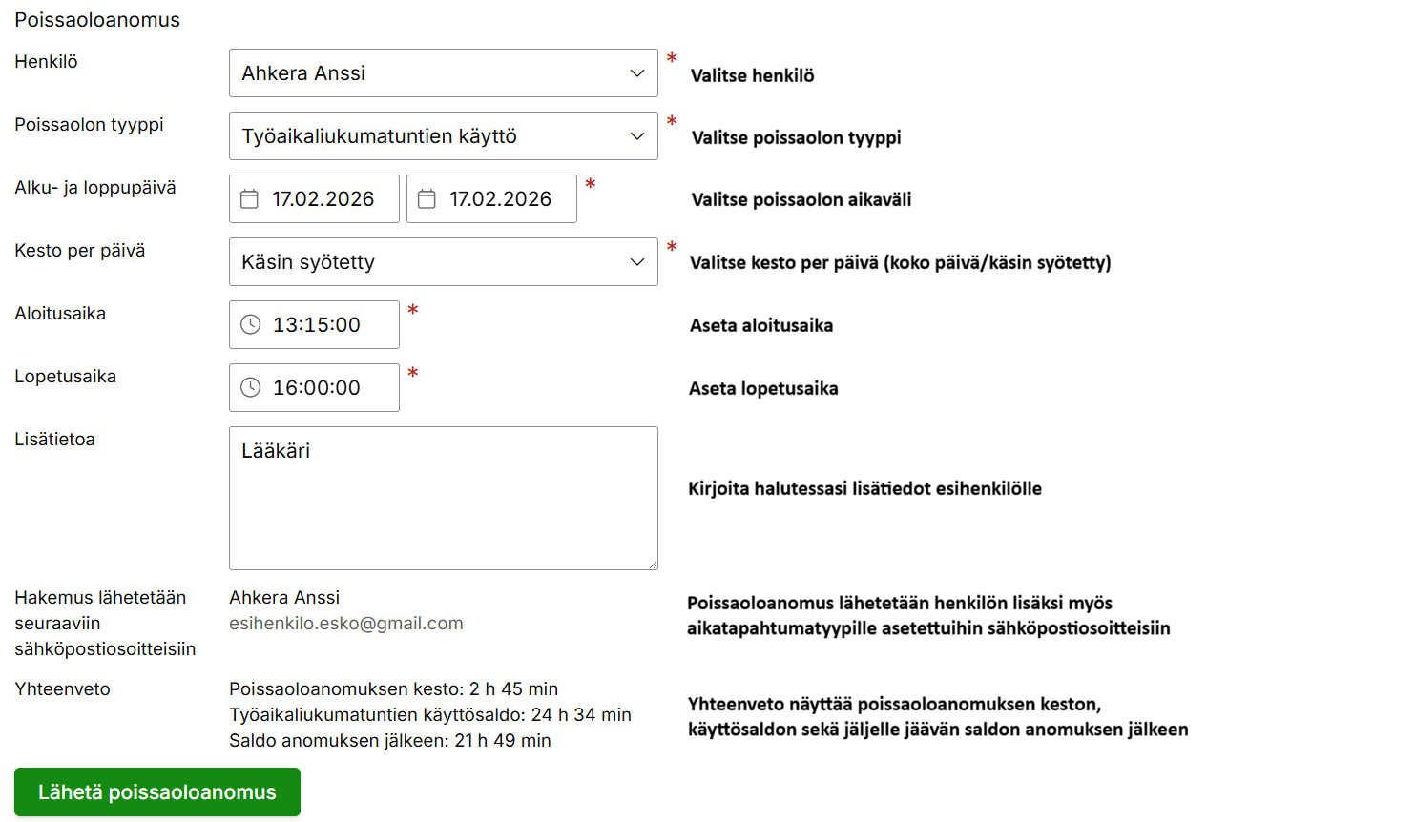Open the Henkilö dropdown showing Ahkera Anssi
1415x822 pixels.
[429, 73]
